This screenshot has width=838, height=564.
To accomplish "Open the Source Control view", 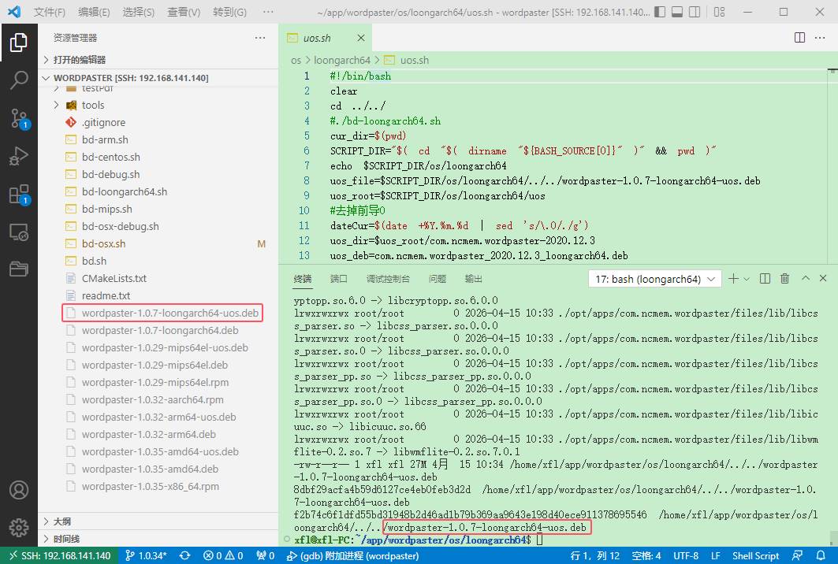I will tap(19, 118).
